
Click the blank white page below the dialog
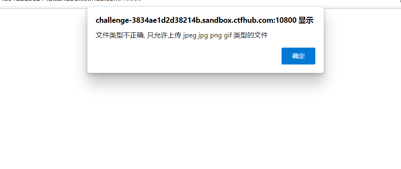(x=200, y=123)
